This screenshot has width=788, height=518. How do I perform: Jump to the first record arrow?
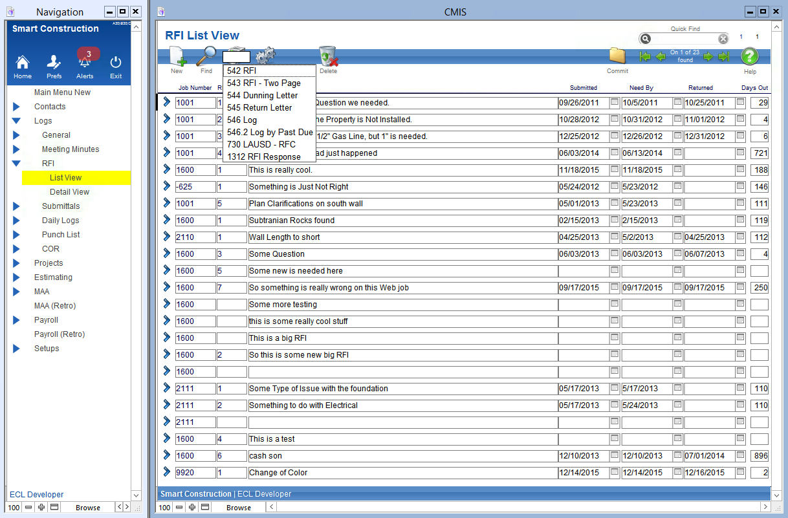click(645, 57)
